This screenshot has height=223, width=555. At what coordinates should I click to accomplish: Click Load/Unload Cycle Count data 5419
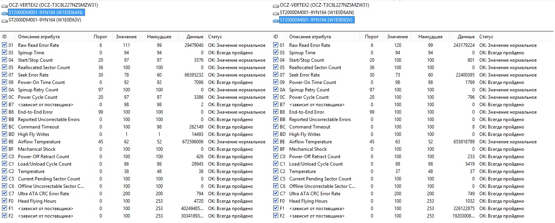pyautogui.click(x=470, y=164)
